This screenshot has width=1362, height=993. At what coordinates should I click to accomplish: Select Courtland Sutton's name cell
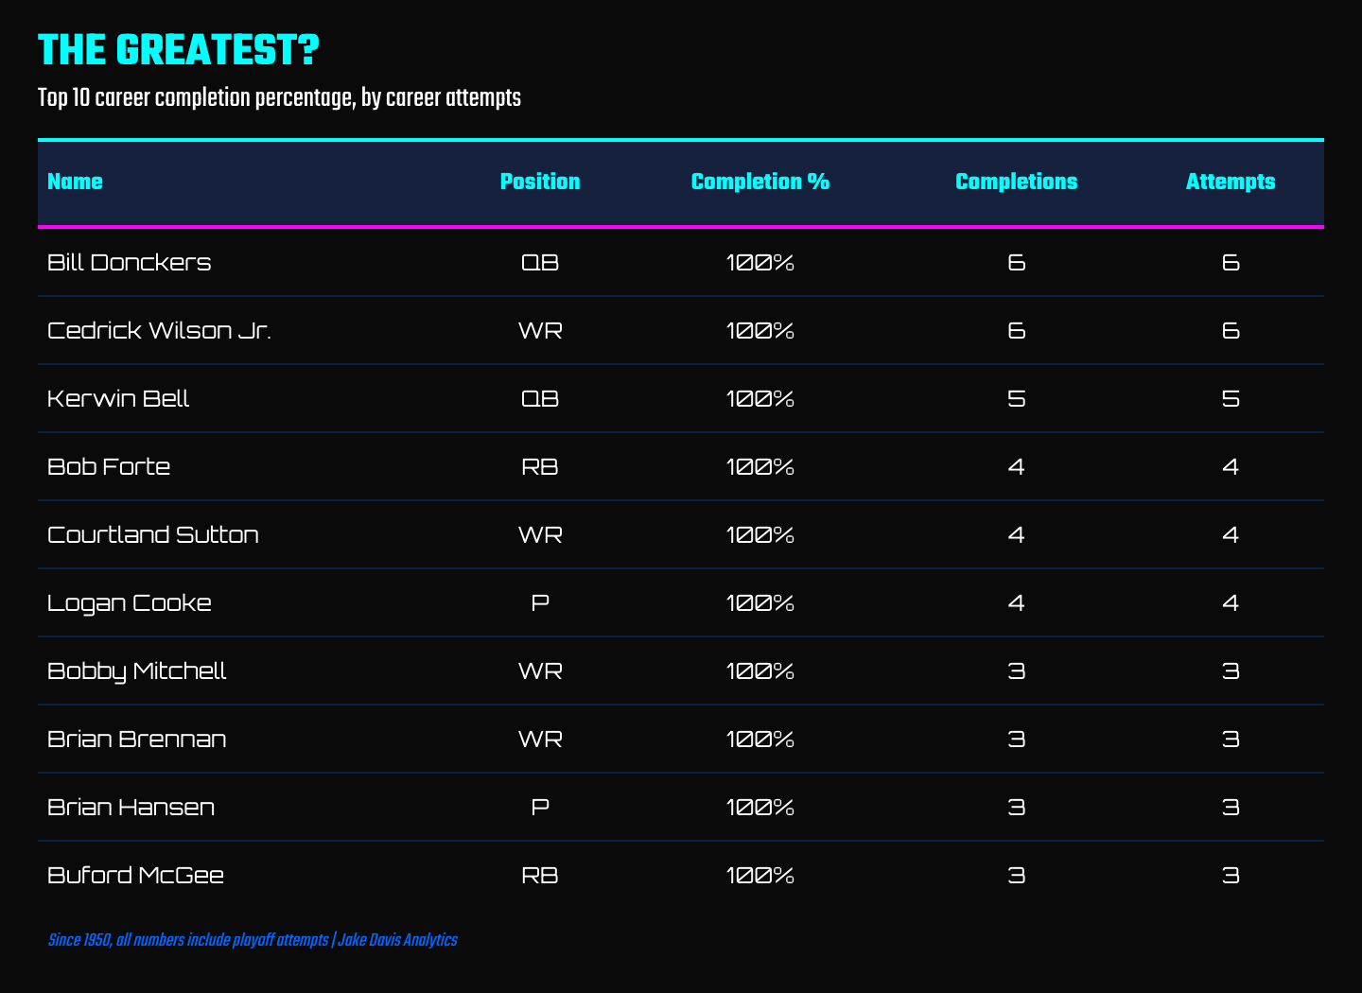coord(153,534)
